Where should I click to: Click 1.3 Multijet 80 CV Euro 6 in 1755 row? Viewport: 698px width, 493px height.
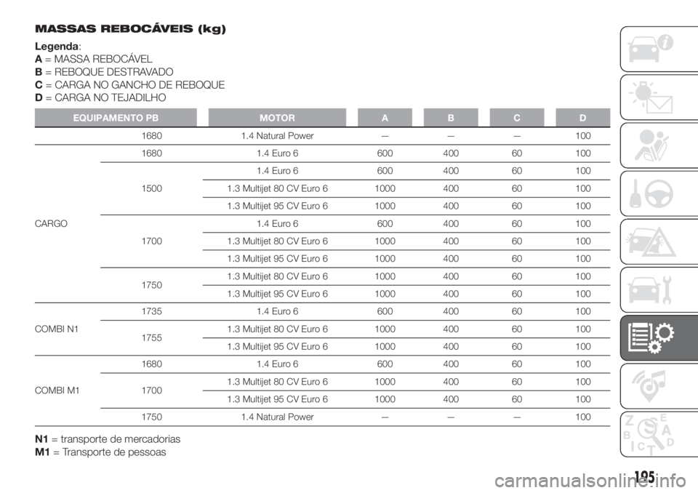click(x=277, y=329)
